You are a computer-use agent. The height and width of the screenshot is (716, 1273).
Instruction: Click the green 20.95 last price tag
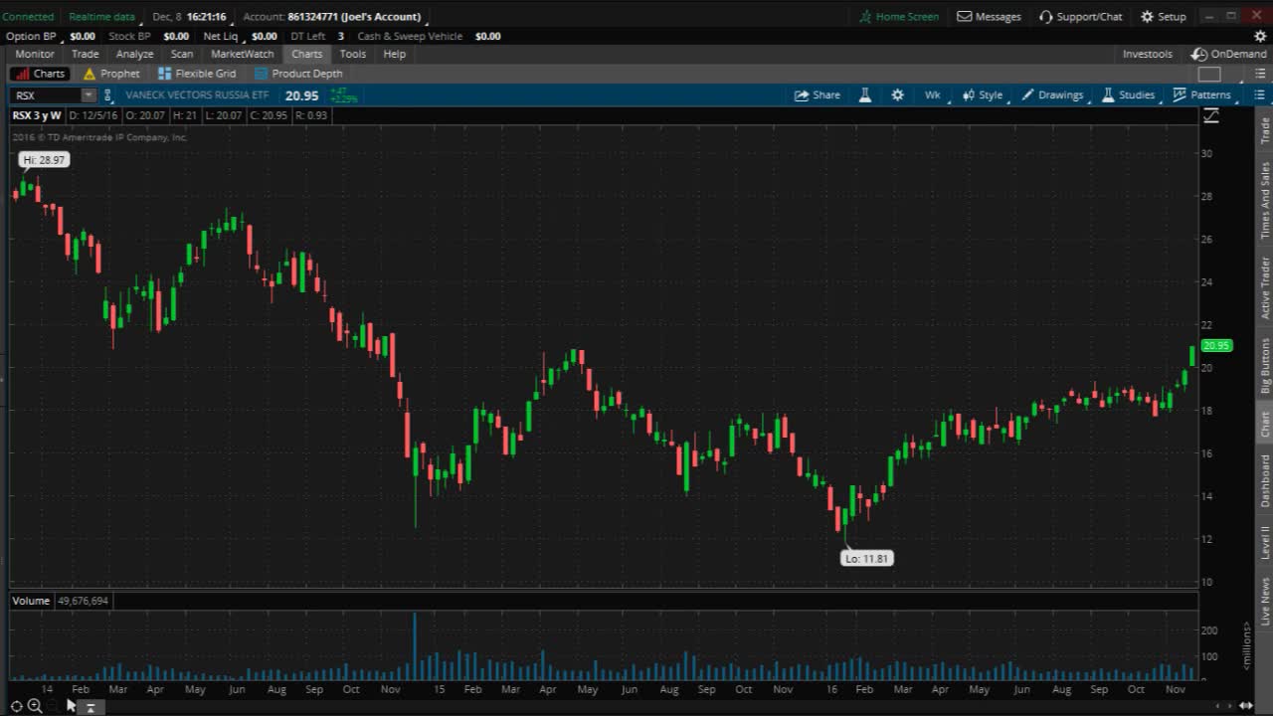1216,345
